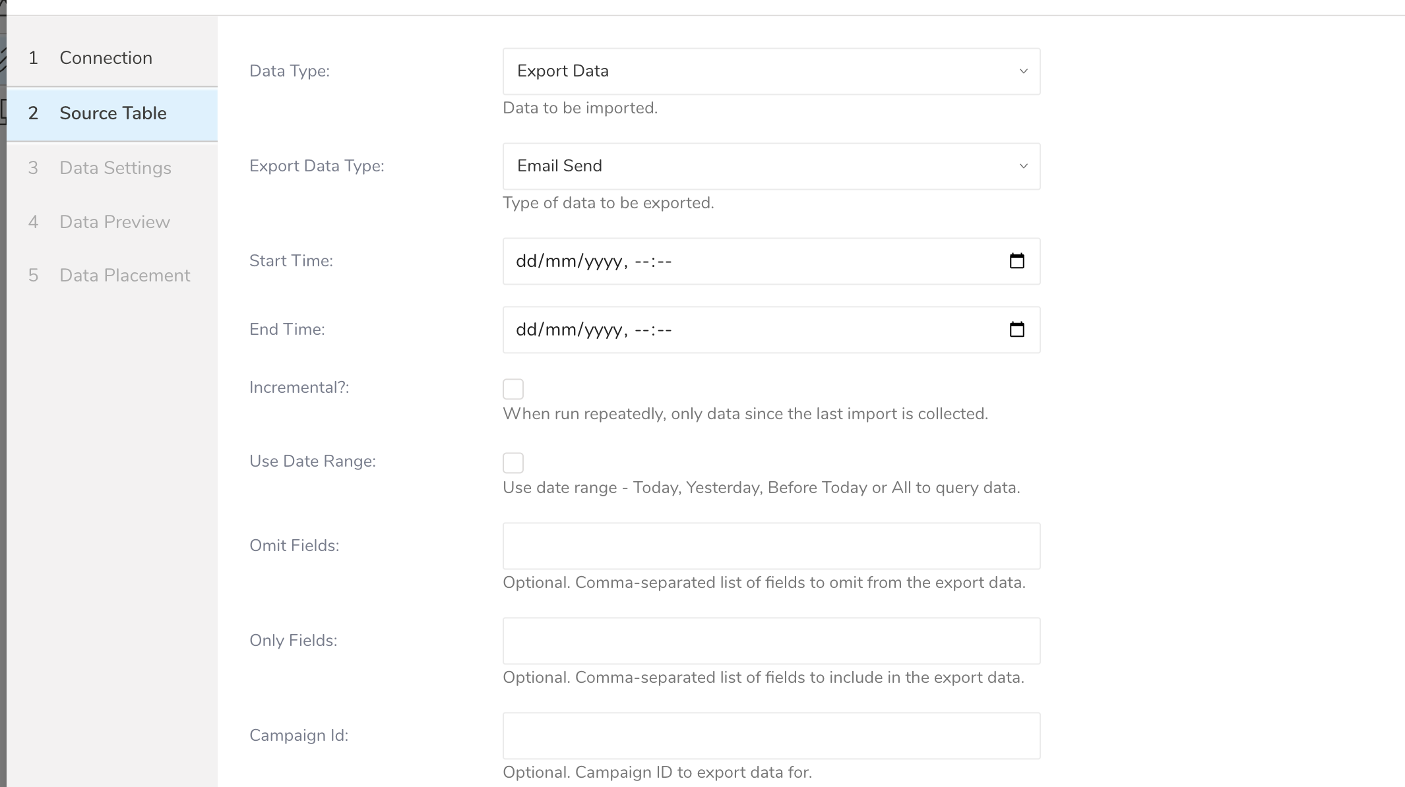1405x787 pixels.
Task: Focus the Only Fields text box
Action: [771, 641]
